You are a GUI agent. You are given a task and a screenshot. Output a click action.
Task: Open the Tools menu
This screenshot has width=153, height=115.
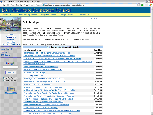(x=26, y=5)
